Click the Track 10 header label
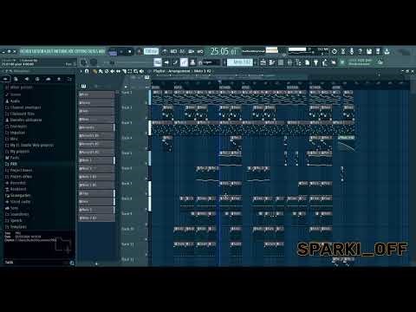The image size is (416, 312). (x=127, y=229)
